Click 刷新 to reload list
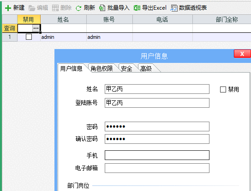This screenshot has height=191, width=251. (x=90, y=8)
